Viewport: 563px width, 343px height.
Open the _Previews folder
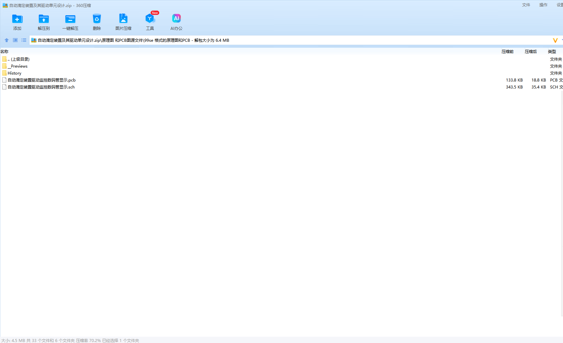pos(19,66)
